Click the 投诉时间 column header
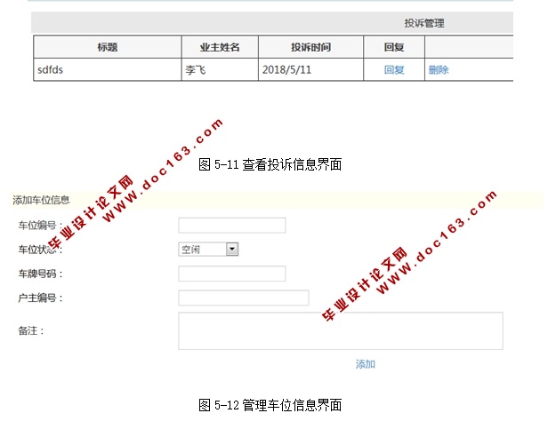This screenshot has width=548, height=445. [310, 47]
